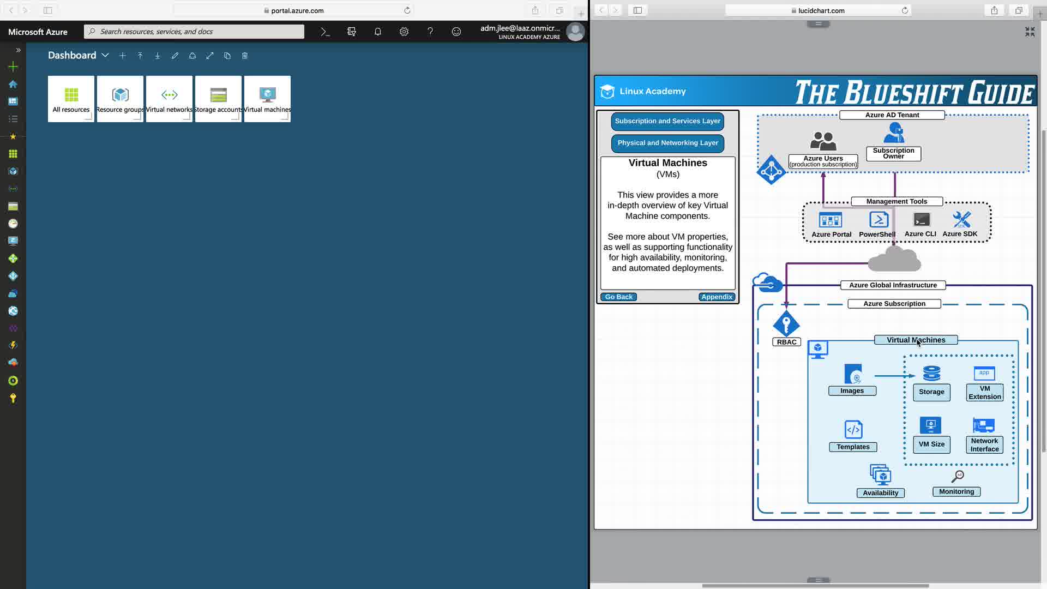Viewport: 1047px width, 589px height.
Task: Click the Lucidchart horizontal scrollbar
Action: [815, 586]
